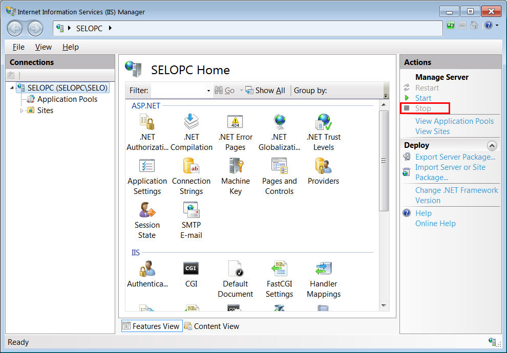The height and width of the screenshot is (353, 507).
Task: Click the Go filter button
Action: [225, 91]
